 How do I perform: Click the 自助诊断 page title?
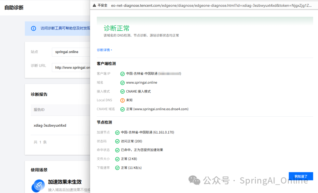(x=14, y=8)
